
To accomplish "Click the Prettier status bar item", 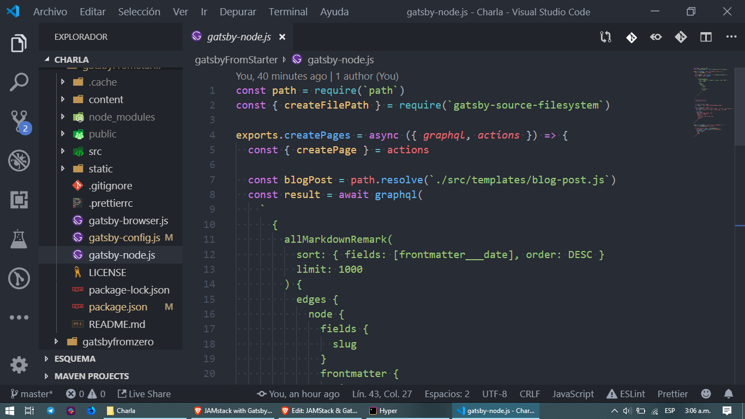I will (x=672, y=394).
